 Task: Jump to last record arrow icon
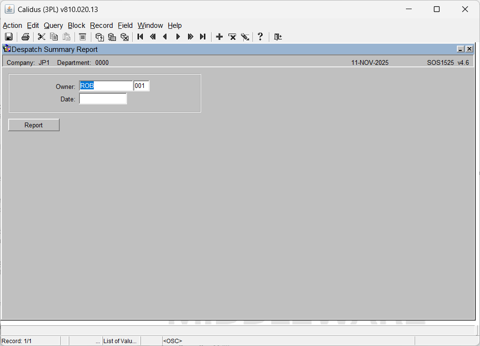[203, 37]
